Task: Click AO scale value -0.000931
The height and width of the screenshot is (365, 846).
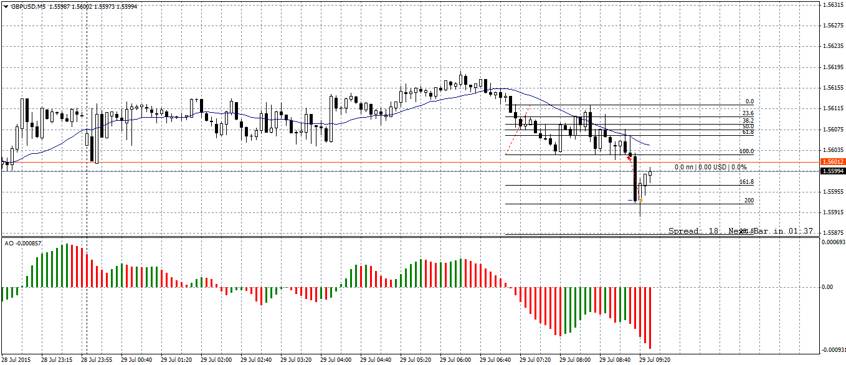Action: 832,350
